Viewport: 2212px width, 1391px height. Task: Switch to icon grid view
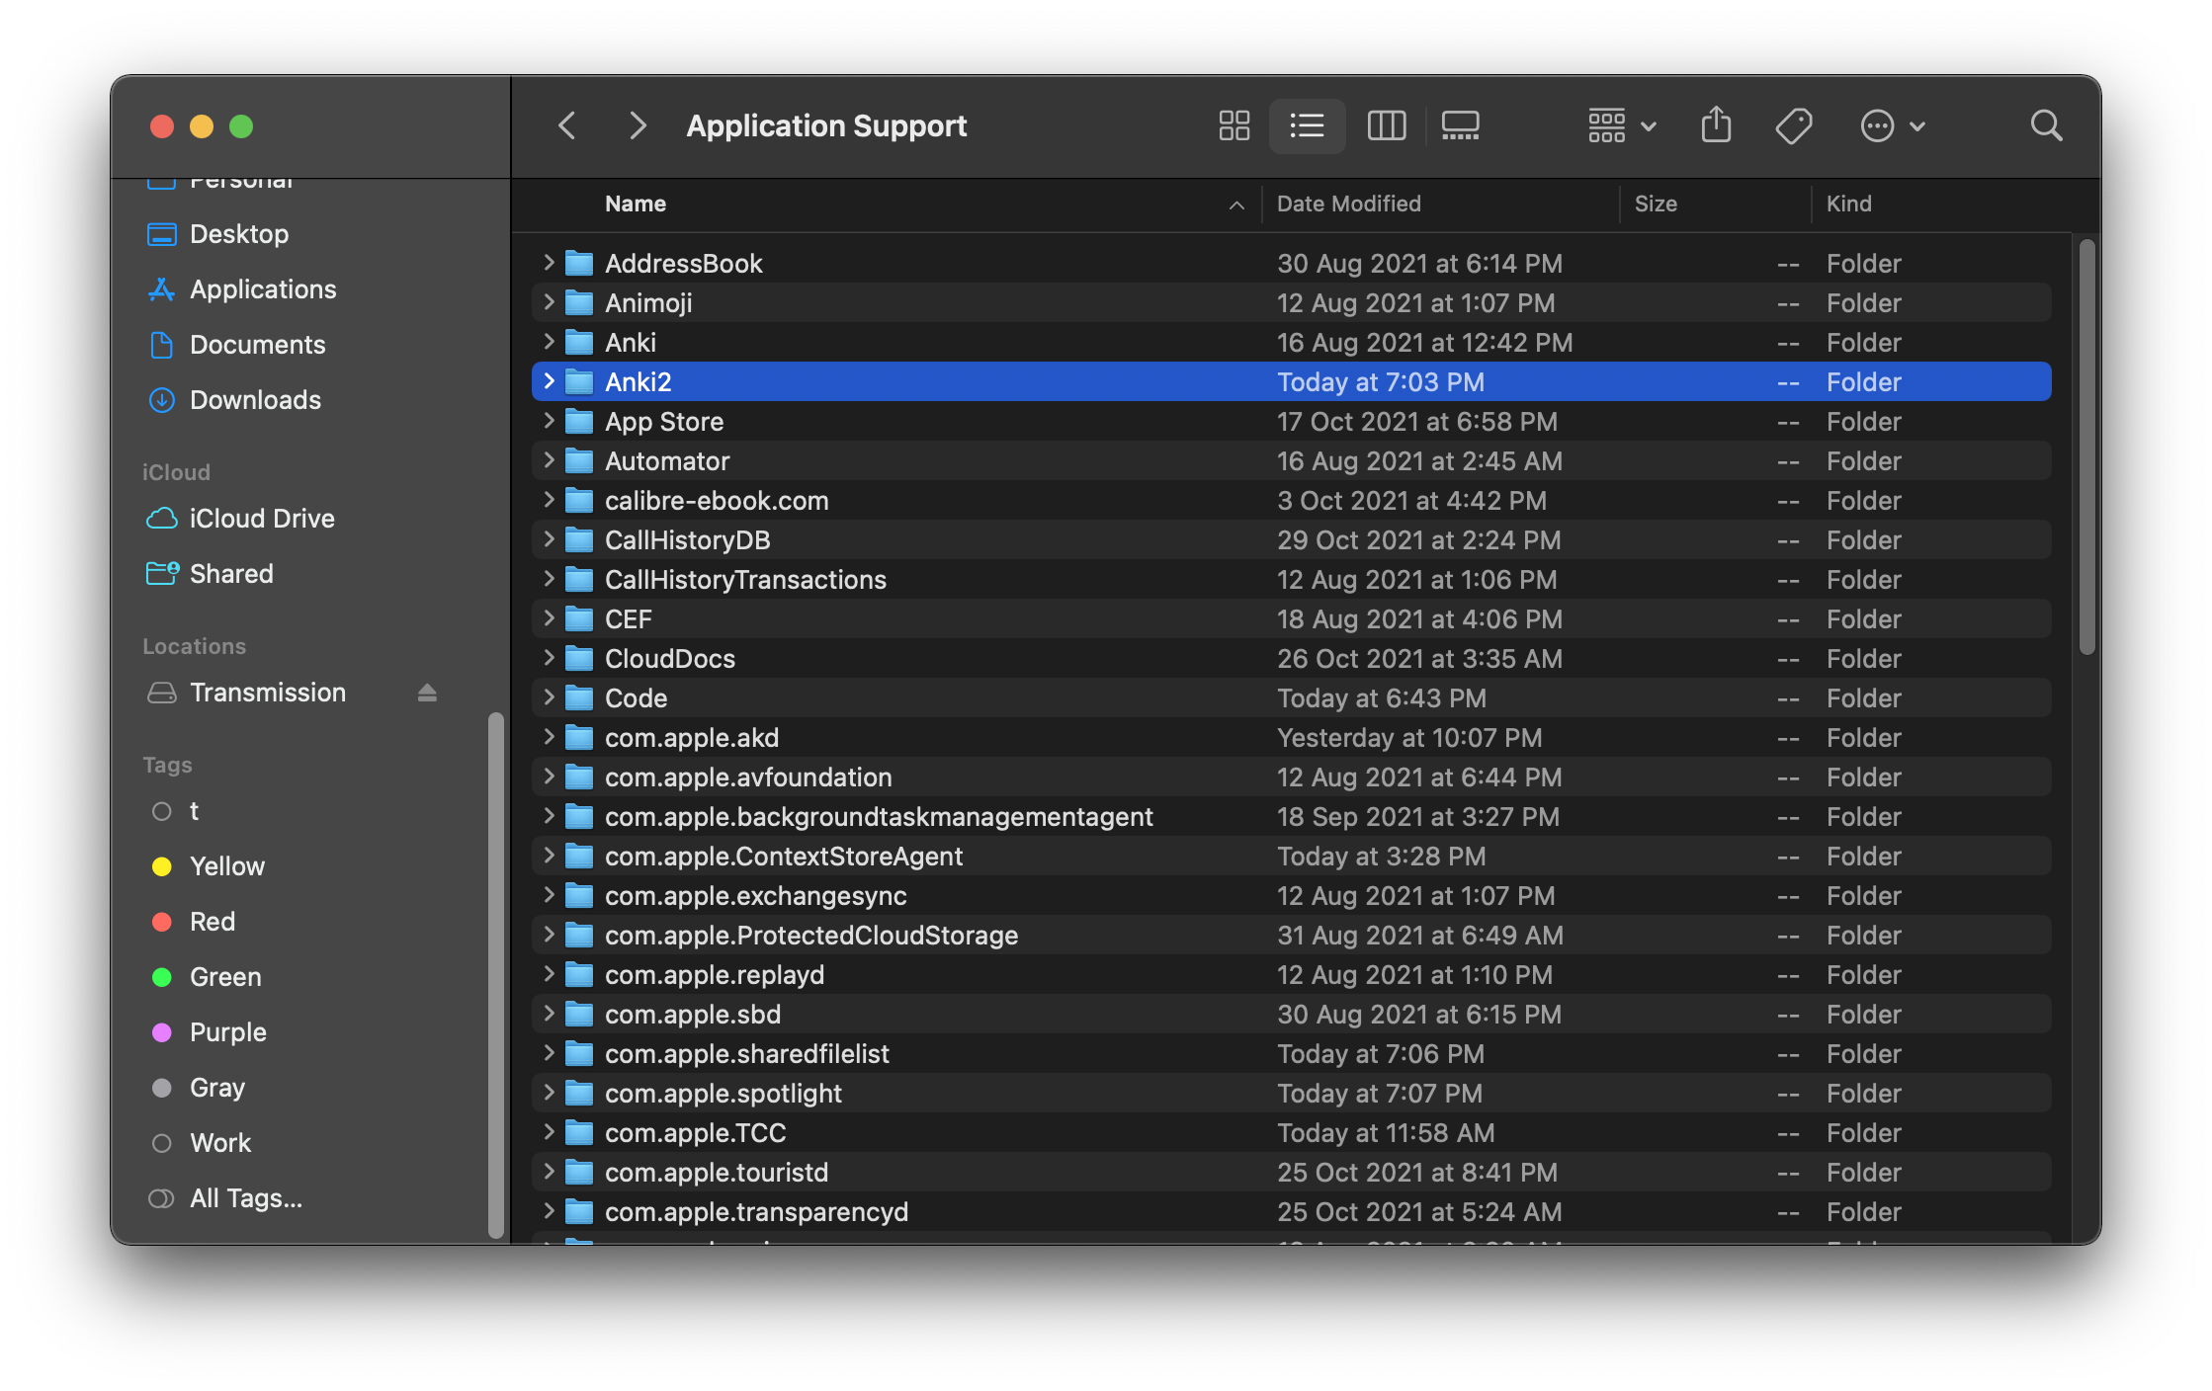(1233, 125)
